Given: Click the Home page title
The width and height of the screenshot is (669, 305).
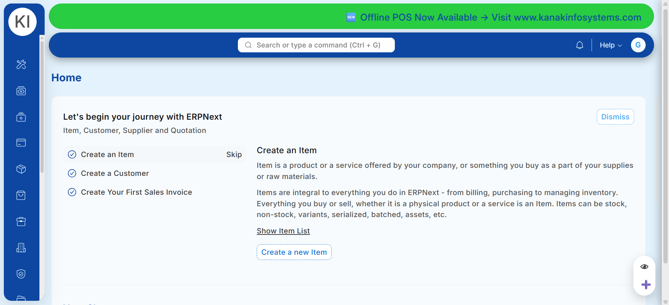Looking at the screenshot, I should tap(66, 78).
